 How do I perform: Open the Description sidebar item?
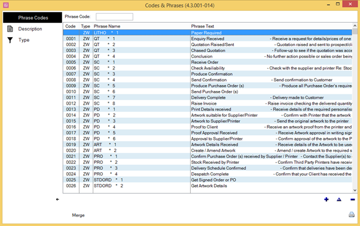[x=30, y=29]
